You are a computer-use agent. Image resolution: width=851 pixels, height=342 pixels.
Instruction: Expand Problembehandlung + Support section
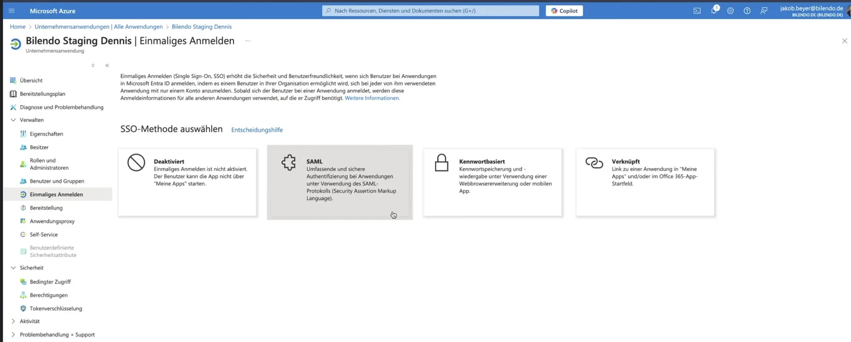tap(13, 335)
